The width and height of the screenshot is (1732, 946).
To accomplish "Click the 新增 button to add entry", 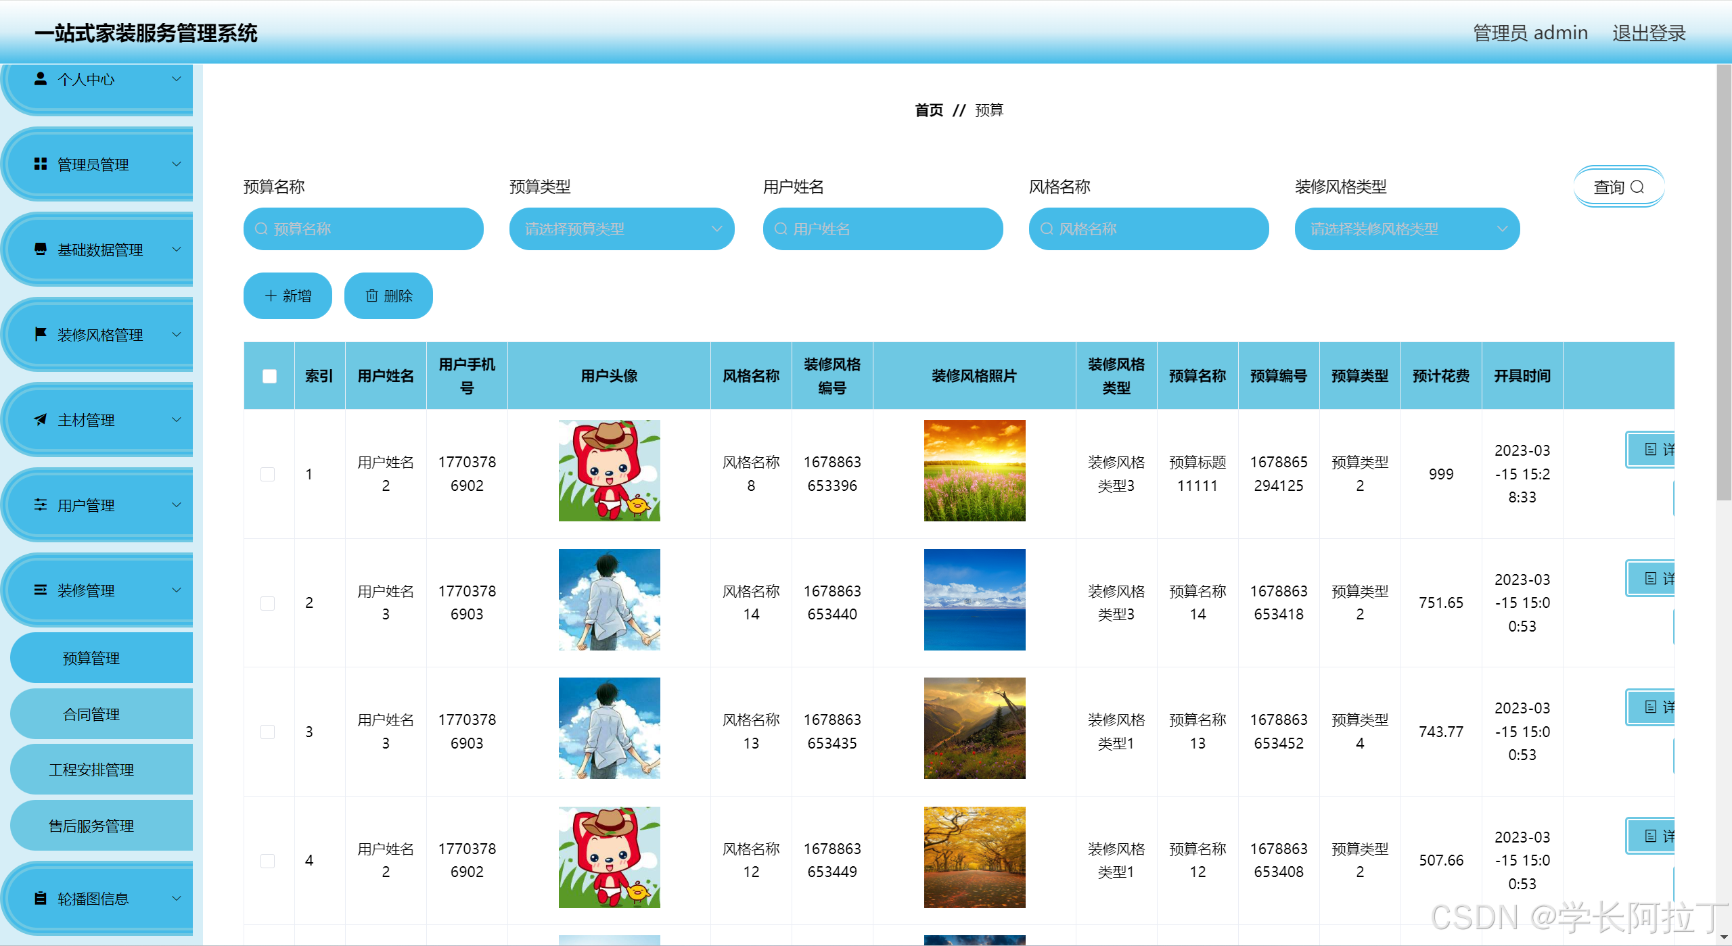I will coord(287,295).
